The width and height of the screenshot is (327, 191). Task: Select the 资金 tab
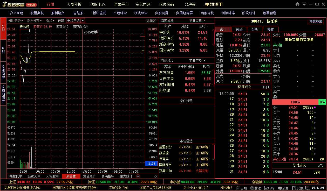(239, 29)
